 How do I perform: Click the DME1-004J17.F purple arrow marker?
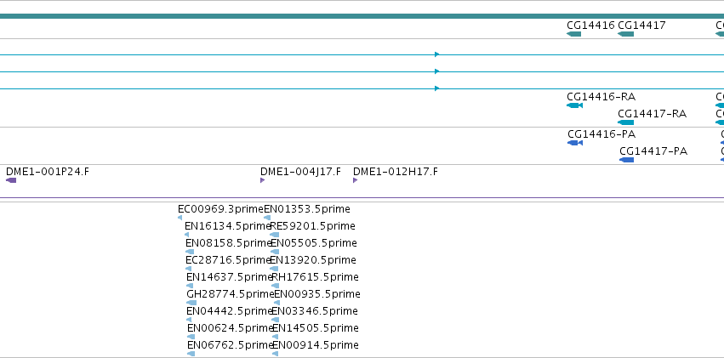pos(262,180)
